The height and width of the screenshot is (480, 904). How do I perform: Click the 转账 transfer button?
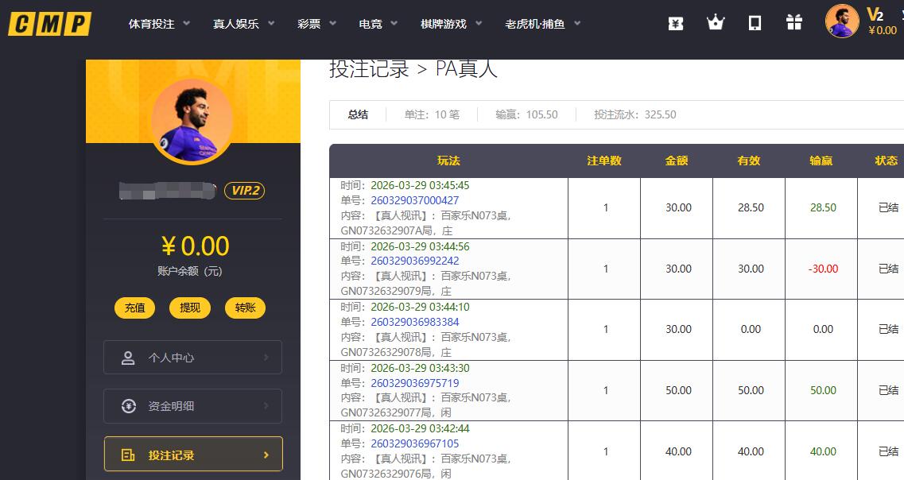[245, 308]
